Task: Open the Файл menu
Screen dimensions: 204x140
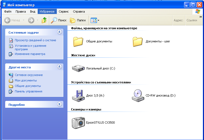Action: pyautogui.click(x=8, y=11)
